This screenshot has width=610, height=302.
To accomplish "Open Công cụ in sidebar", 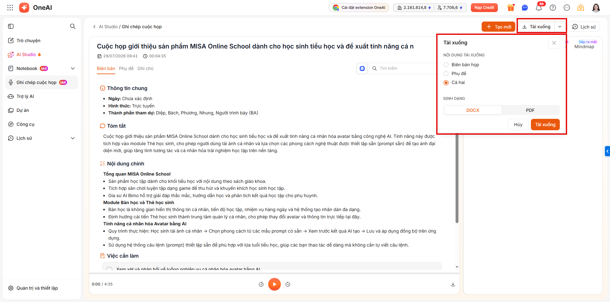I will click(x=42, y=124).
